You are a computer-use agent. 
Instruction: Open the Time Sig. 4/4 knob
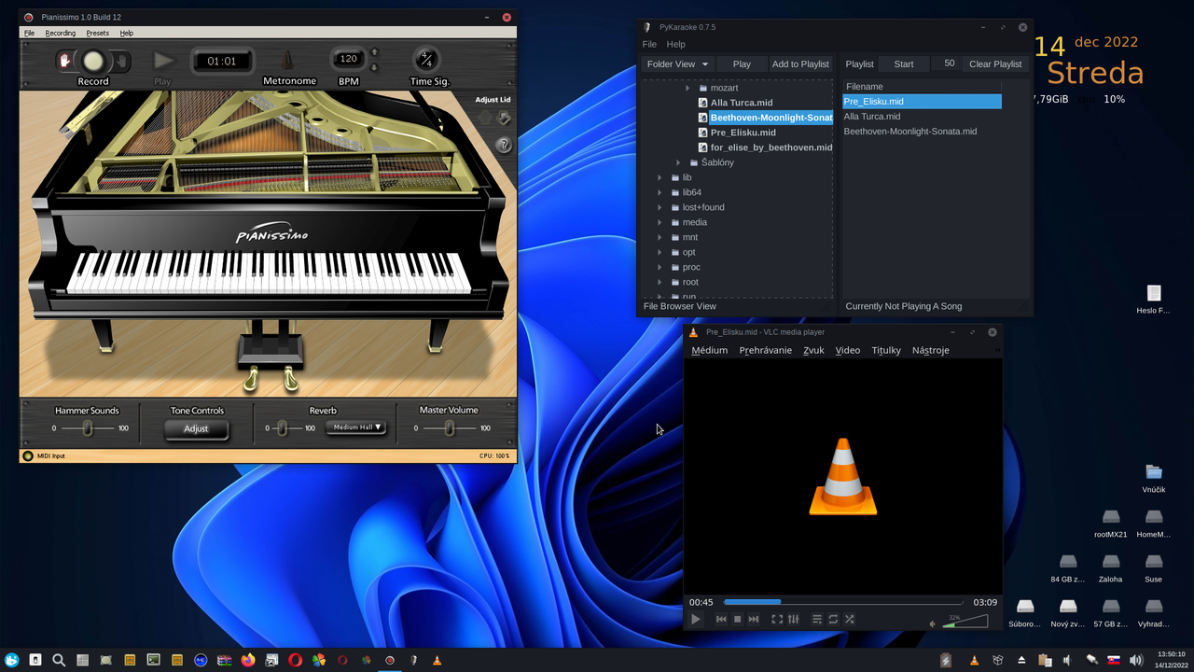426,61
